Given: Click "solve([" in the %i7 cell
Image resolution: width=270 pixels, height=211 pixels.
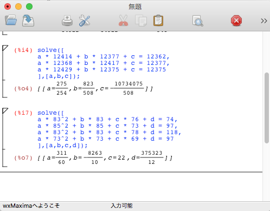Looking at the screenshot, I should click(50, 113).
